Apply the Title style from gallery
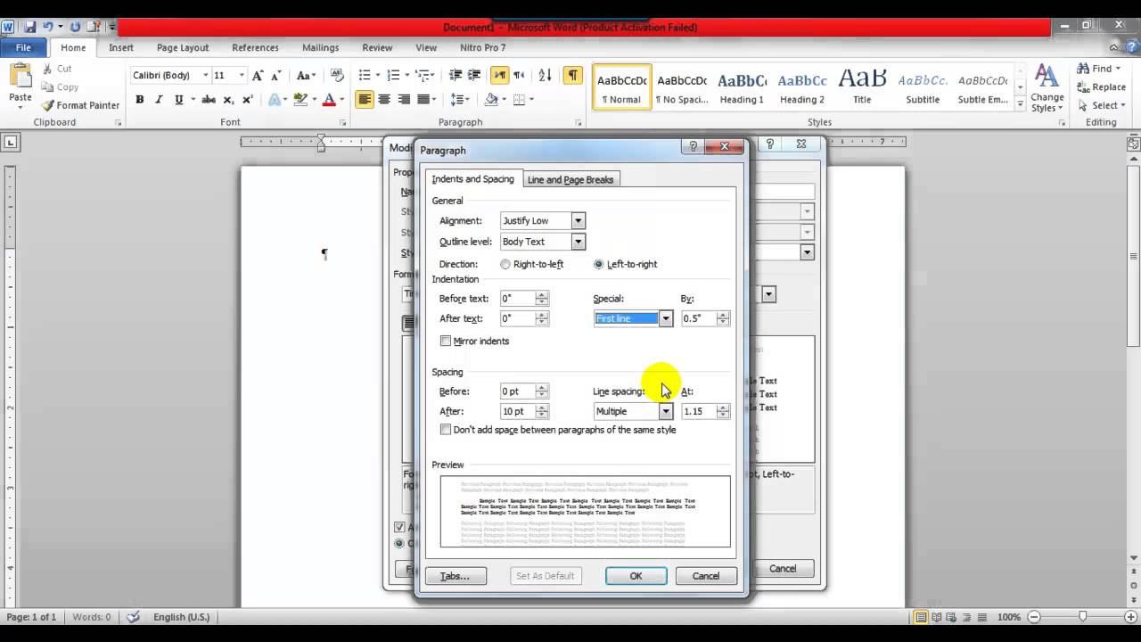1141x642 pixels. pyautogui.click(x=862, y=87)
